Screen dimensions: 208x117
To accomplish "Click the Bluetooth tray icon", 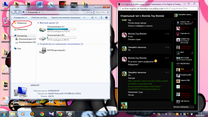I will click(x=181, y=114).
